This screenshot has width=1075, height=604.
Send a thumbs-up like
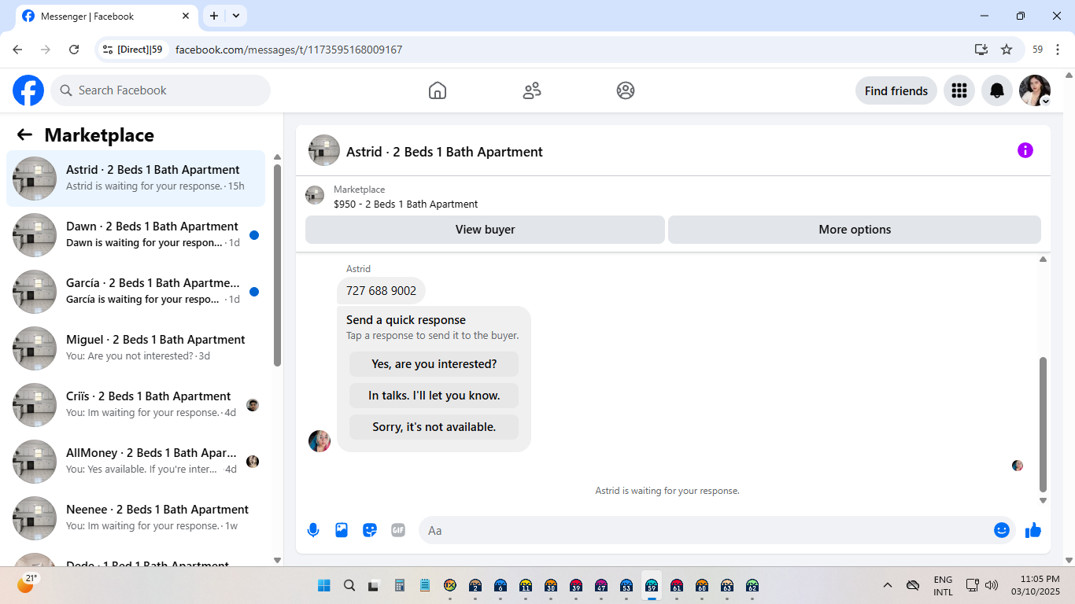[1033, 530]
